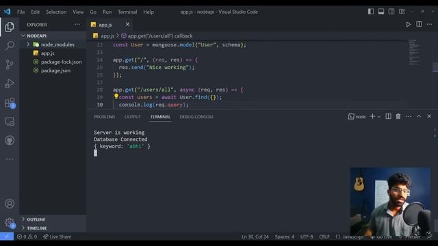The image size is (438, 246).
Task: Open editor More Actions ellipsis
Action: [429, 25]
